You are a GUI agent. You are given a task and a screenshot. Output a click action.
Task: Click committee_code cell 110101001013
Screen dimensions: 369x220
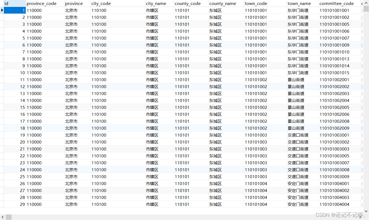(x=340, y=59)
